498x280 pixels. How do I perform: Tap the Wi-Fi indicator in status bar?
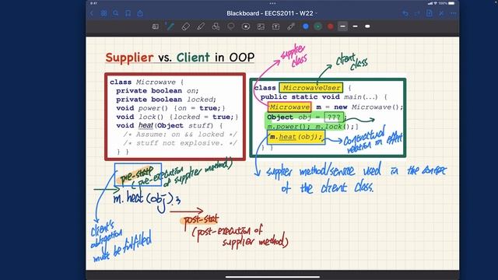(435, 3)
